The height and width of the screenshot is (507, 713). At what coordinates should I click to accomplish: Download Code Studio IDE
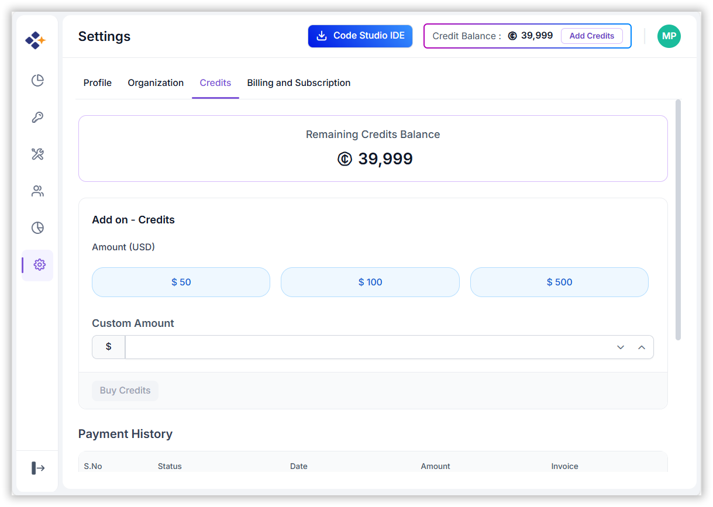click(360, 36)
